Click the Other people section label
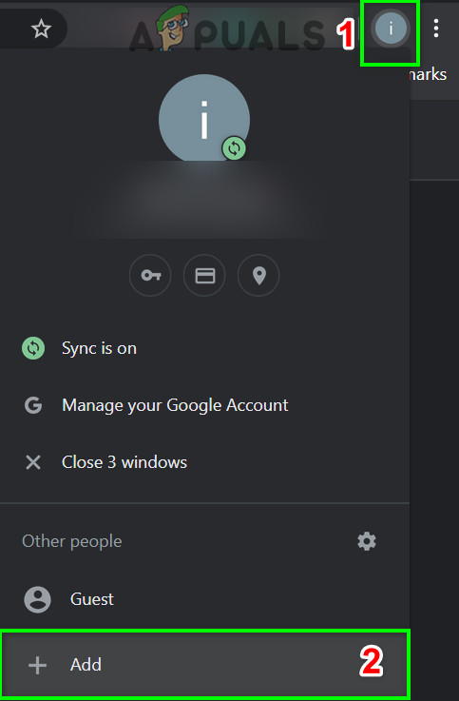The width and height of the screenshot is (459, 701). [x=72, y=541]
